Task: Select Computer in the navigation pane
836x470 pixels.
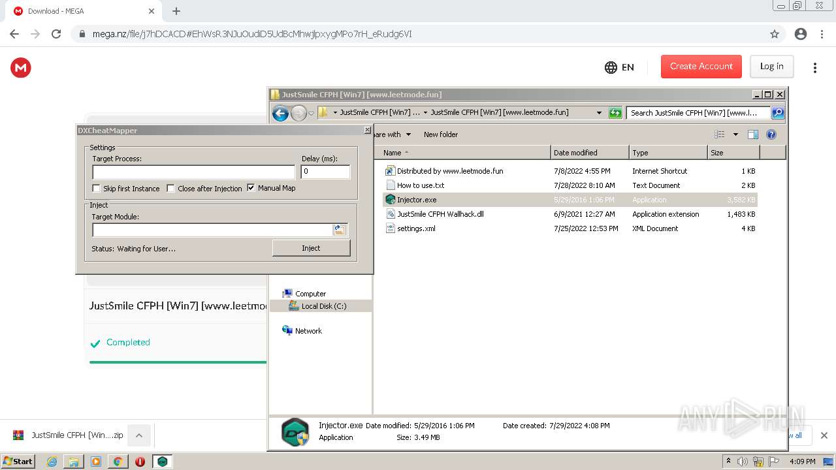Action: (x=310, y=294)
